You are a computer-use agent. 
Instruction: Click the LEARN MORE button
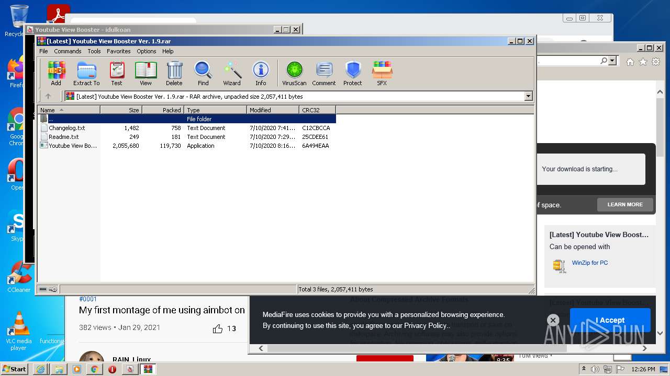tap(625, 205)
